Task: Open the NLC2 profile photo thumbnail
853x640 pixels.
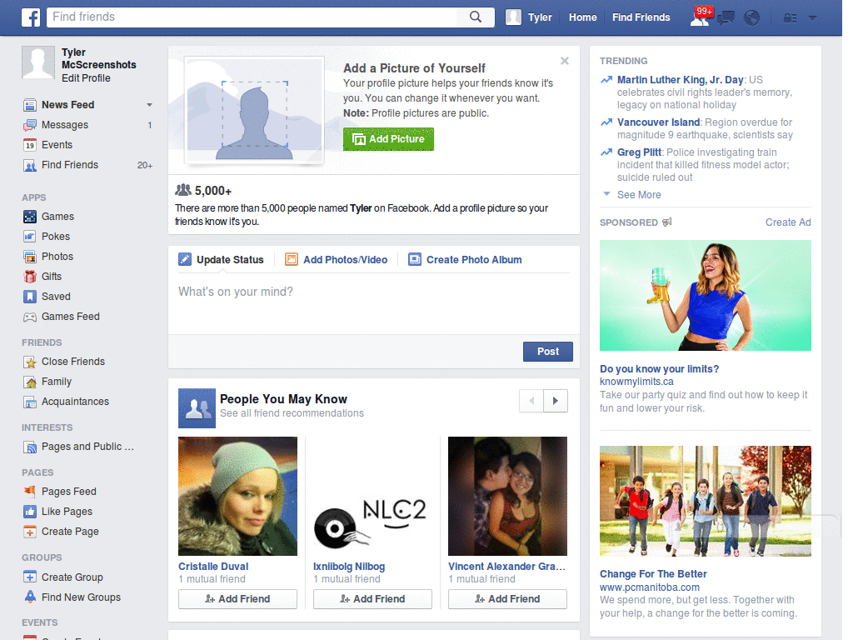Action: [372, 496]
